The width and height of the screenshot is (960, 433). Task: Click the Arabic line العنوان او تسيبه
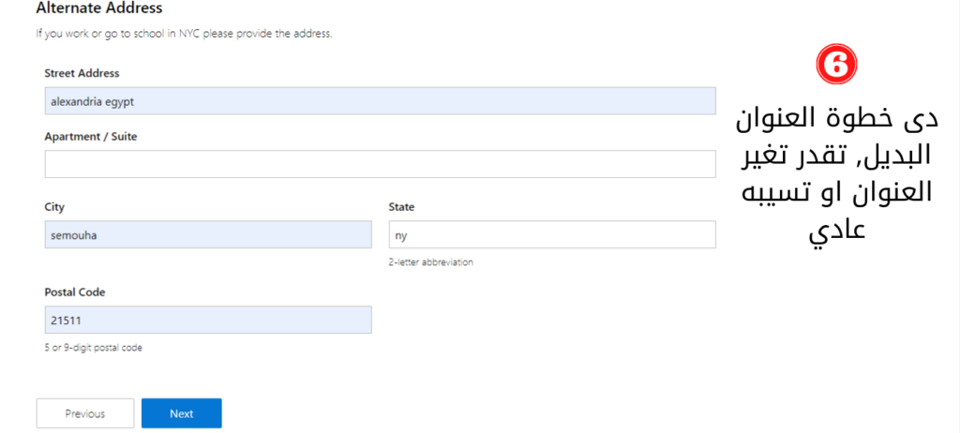pos(837,193)
